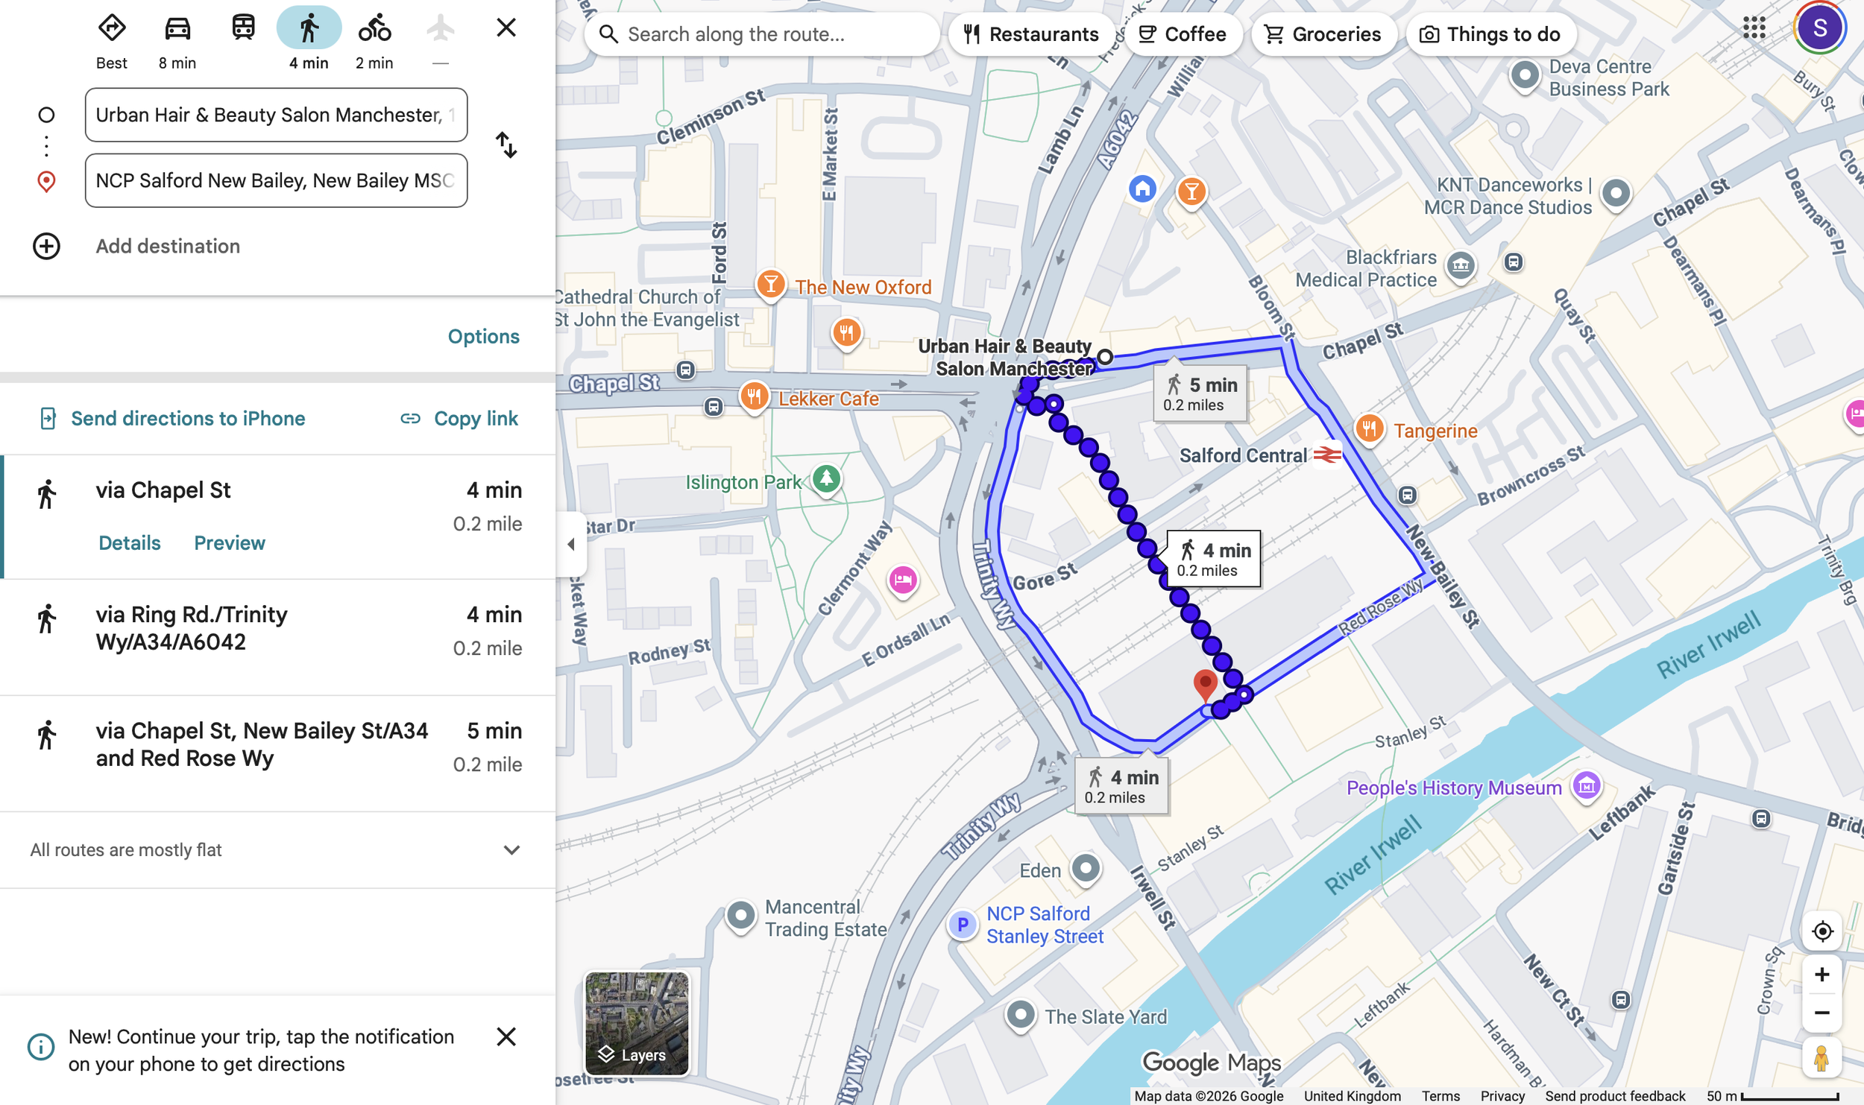This screenshot has height=1105, width=1864.
Task: Send directions to iPhone
Action: click(x=172, y=418)
